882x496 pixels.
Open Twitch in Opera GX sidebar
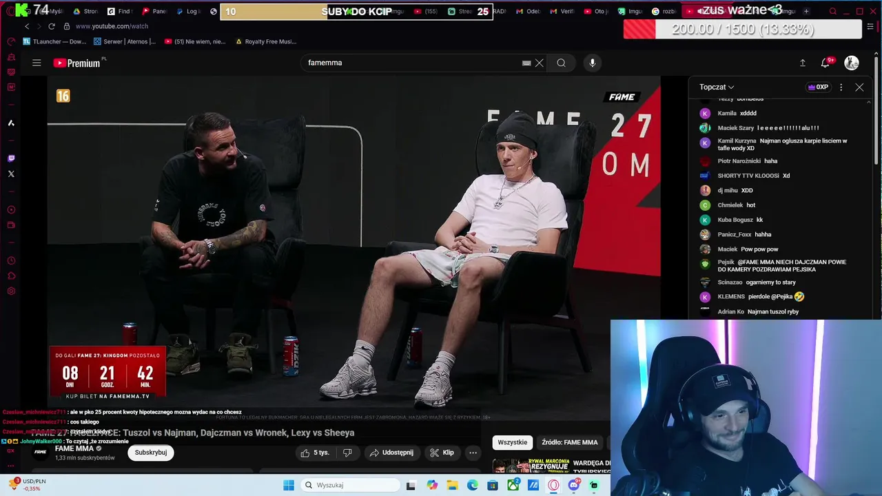11,158
